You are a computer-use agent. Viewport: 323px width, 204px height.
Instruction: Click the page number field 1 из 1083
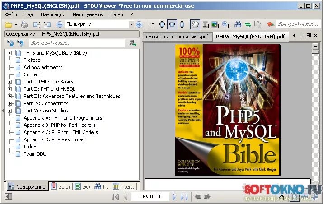click(150, 197)
